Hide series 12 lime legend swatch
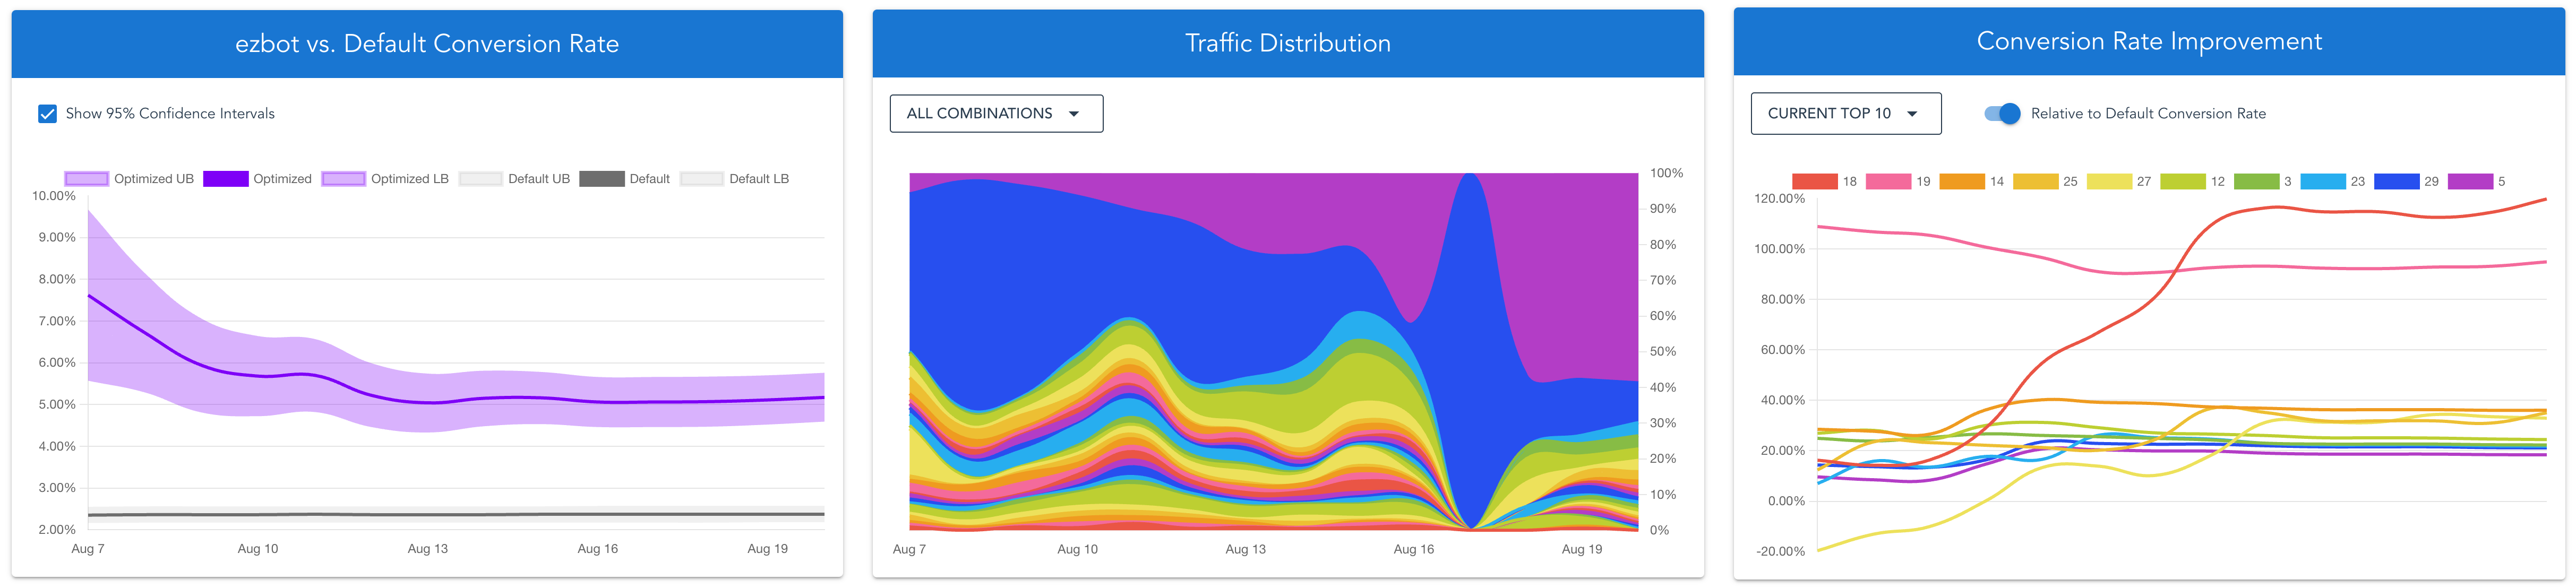This screenshot has width=2576, height=588. (2182, 182)
